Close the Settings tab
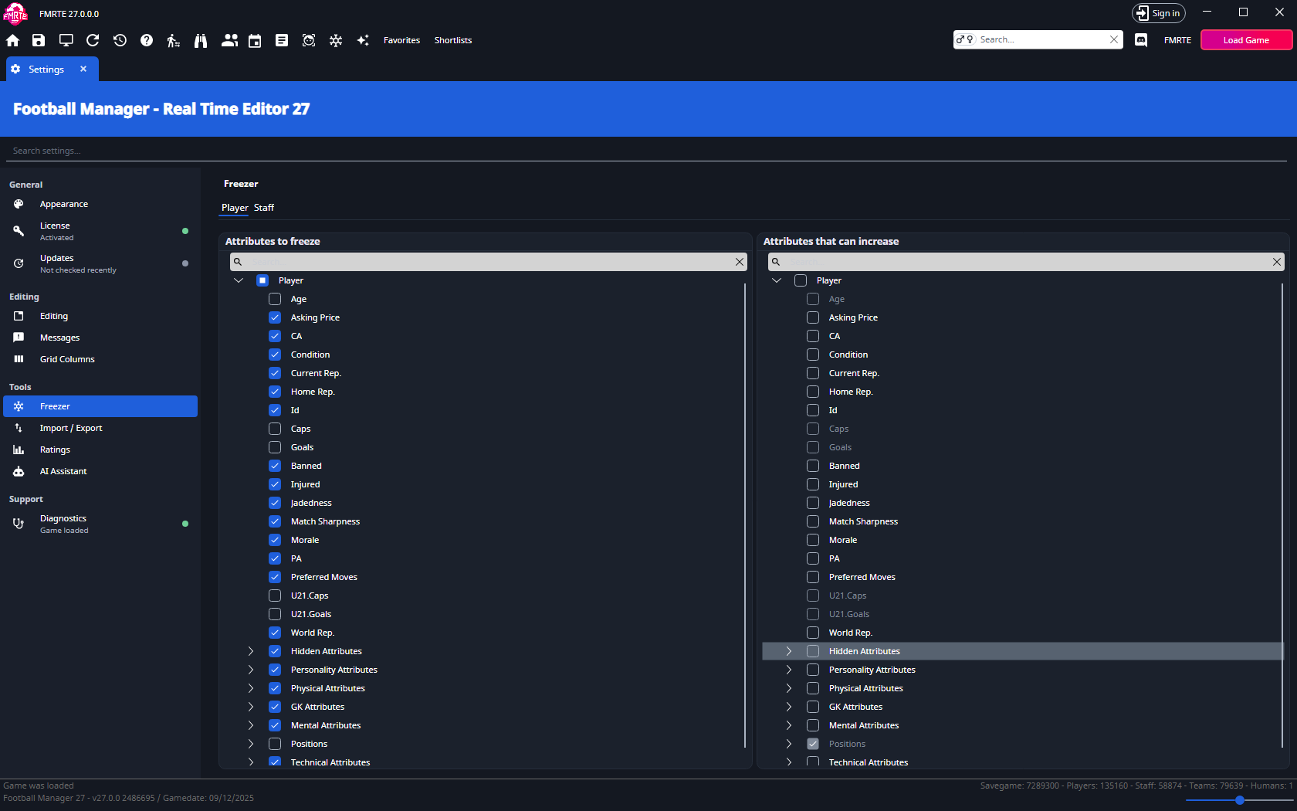The height and width of the screenshot is (811, 1297). click(x=83, y=69)
